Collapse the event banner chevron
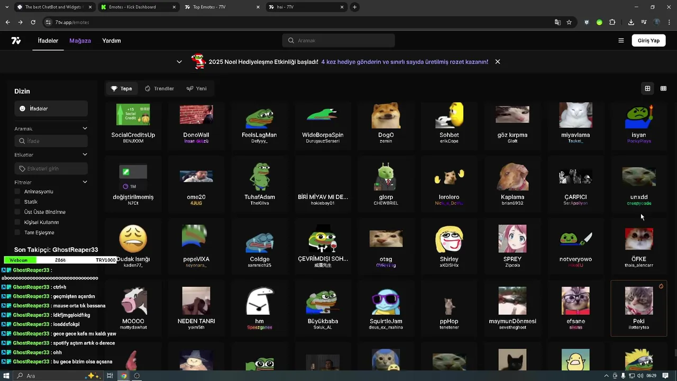This screenshot has width=677, height=381. [x=179, y=62]
